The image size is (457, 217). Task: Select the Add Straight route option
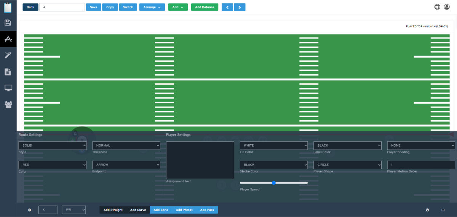click(113, 210)
